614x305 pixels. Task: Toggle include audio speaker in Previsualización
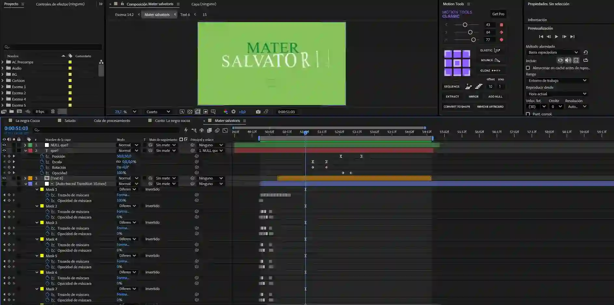[568, 60]
